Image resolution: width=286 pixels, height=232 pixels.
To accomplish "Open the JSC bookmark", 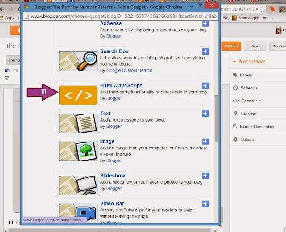I will point(225,18).
